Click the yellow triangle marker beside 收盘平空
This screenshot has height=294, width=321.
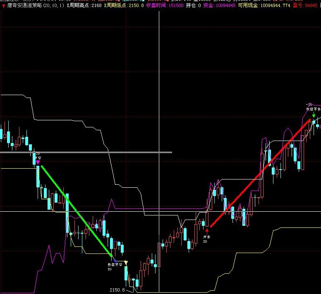coord(126,262)
